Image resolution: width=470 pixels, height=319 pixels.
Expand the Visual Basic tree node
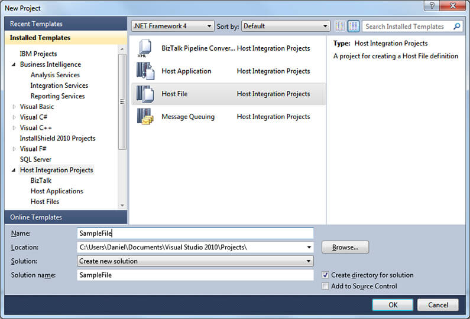(14, 107)
